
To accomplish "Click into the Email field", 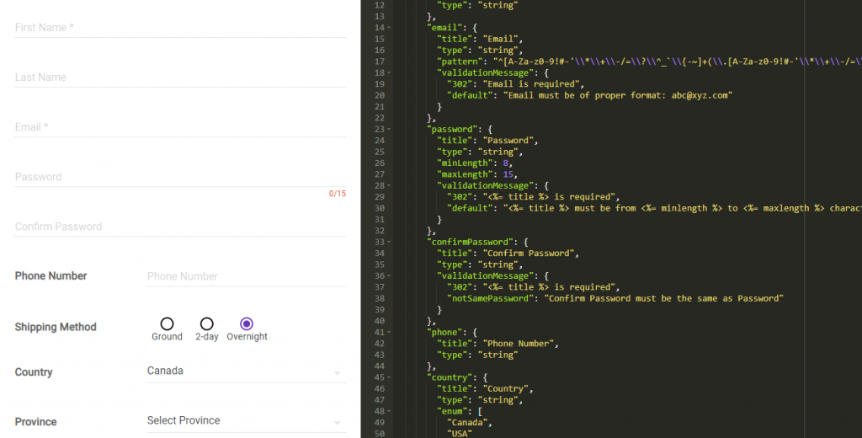I will click(x=180, y=127).
